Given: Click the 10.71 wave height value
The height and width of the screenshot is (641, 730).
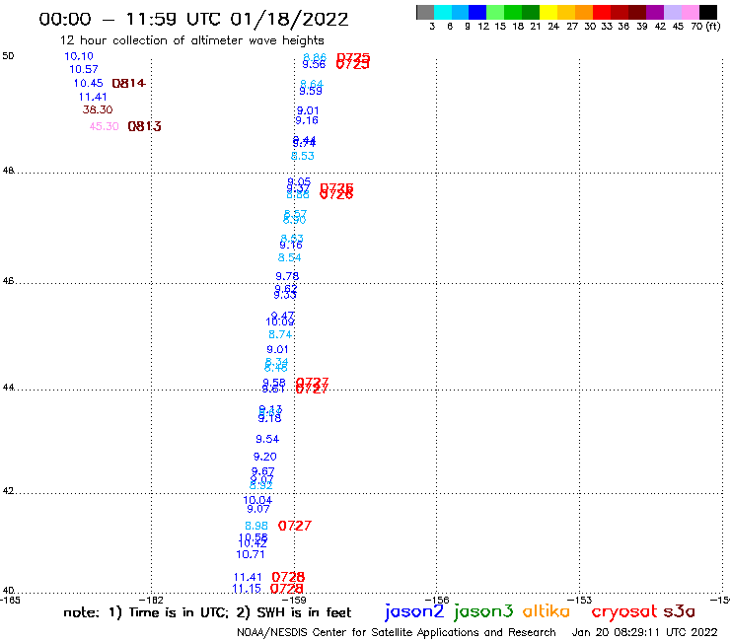Looking at the screenshot, I should pos(251,555).
